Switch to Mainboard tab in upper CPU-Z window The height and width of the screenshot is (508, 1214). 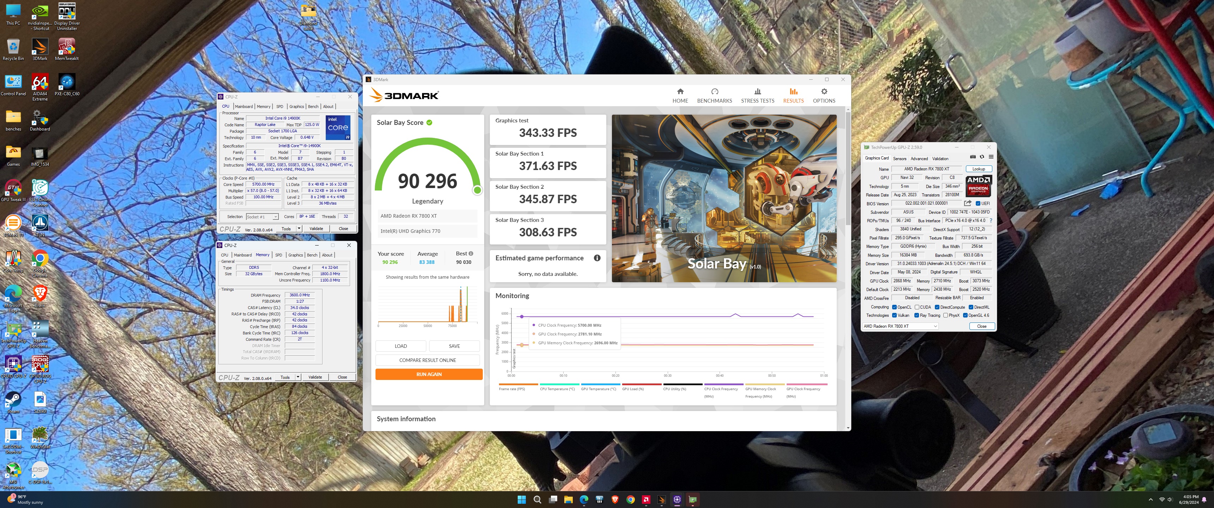pos(244,107)
